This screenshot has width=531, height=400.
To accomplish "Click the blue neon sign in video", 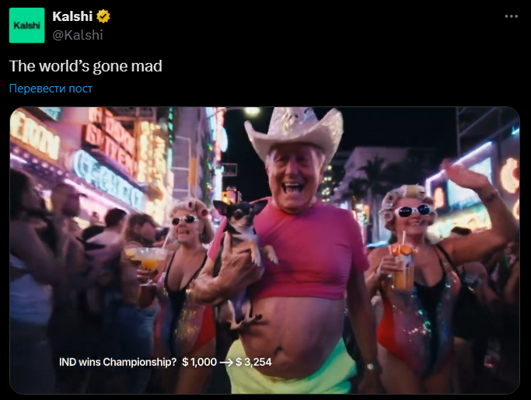I will [x=108, y=179].
